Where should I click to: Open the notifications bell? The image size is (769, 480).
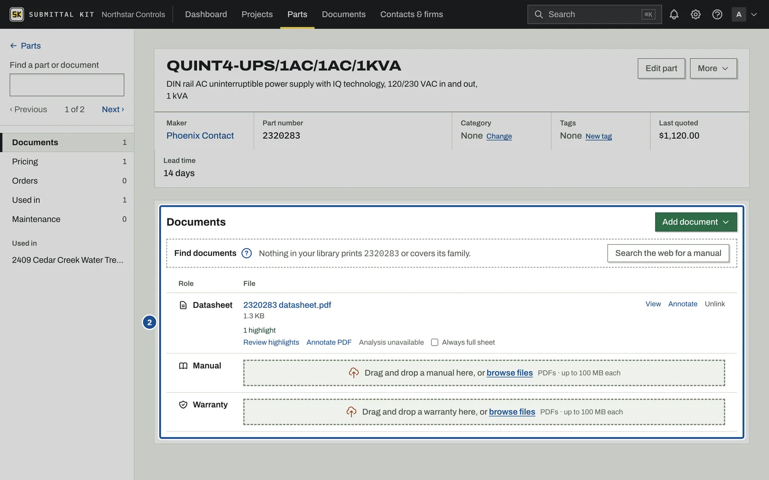[x=674, y=14]
